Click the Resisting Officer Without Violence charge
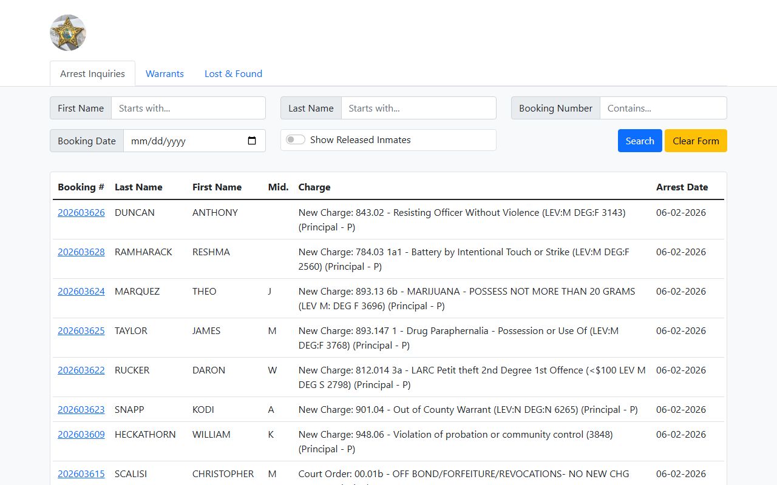This screenshot has width=777, height=485. click(462, 219)
